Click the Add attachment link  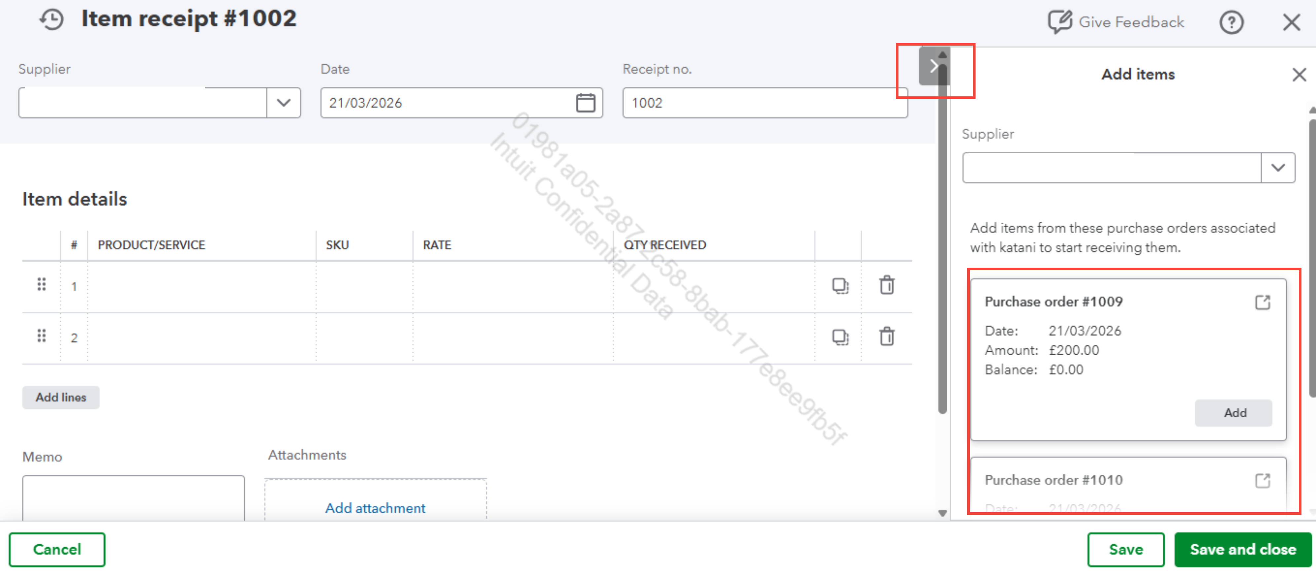[375, 508]
